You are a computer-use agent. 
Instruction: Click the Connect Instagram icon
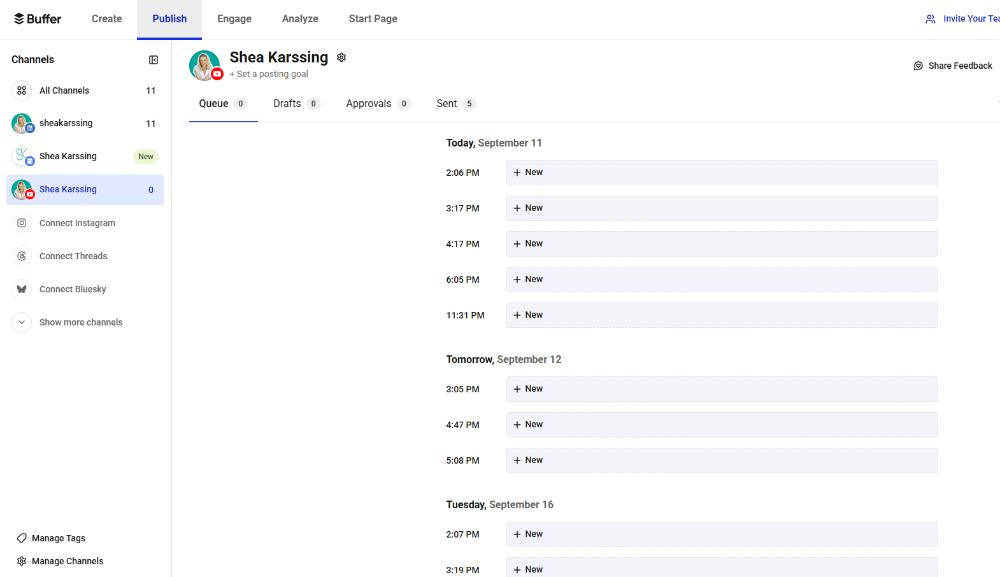[x=22, y=223]
